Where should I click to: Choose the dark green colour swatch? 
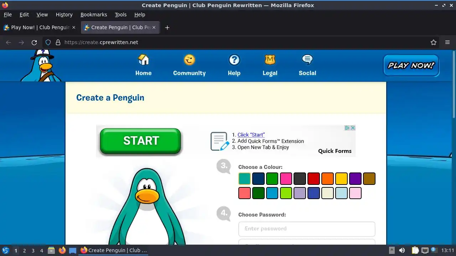coord(258,193)
